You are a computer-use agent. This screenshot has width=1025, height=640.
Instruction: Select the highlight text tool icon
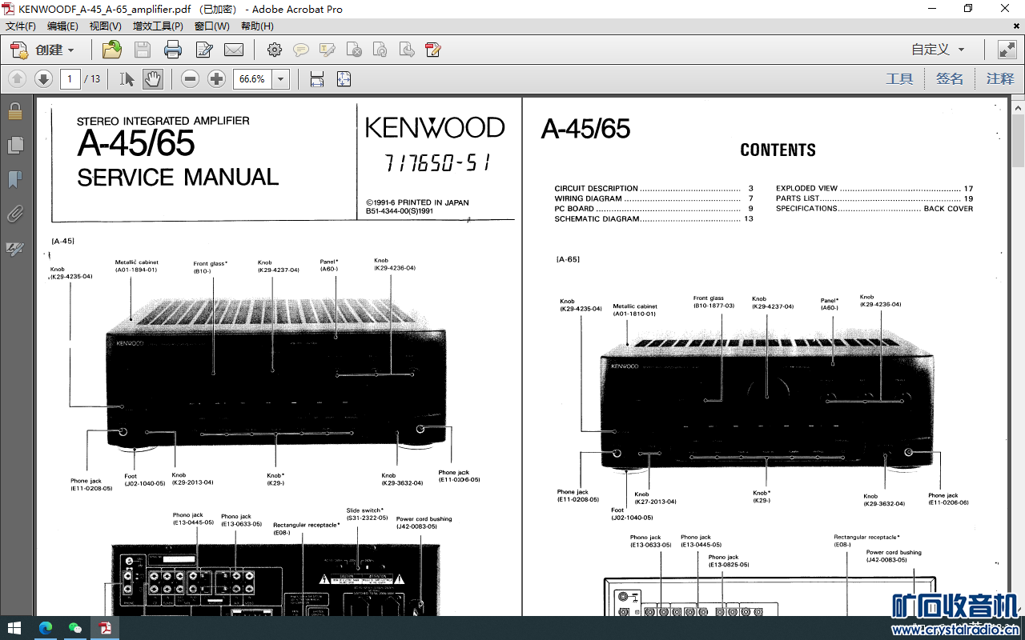328,50
